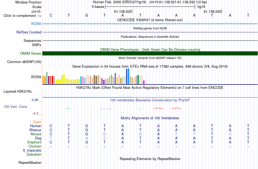Click the OMIM Genes track label
The image size is (258, 169).
[x=31, y=53]
